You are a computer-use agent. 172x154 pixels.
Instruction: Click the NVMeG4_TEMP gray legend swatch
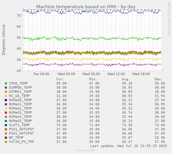[x=6, y=117]
